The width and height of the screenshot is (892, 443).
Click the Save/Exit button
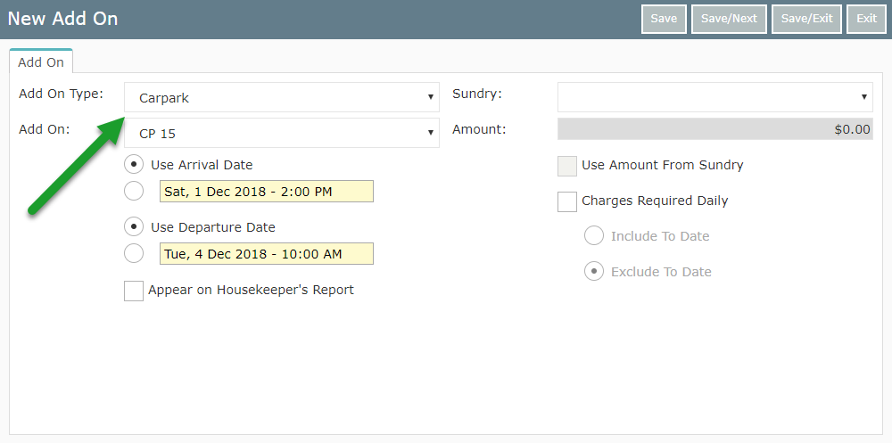806,19
